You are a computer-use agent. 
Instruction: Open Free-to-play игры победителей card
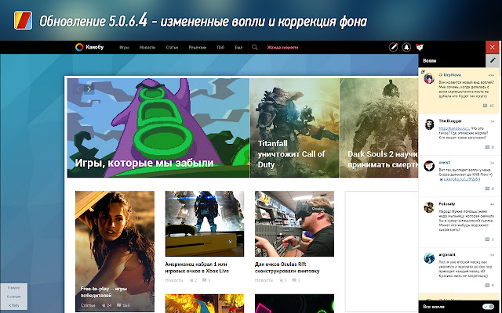pyautogui.click(x=115, y=251)
